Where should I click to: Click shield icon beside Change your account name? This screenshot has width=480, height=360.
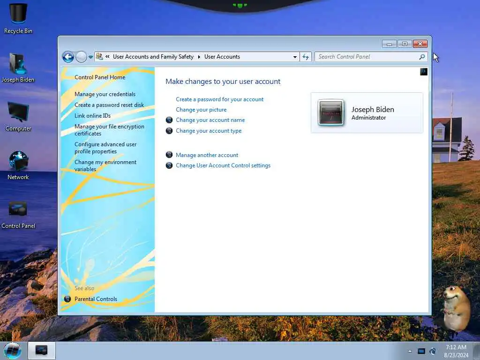169,120
